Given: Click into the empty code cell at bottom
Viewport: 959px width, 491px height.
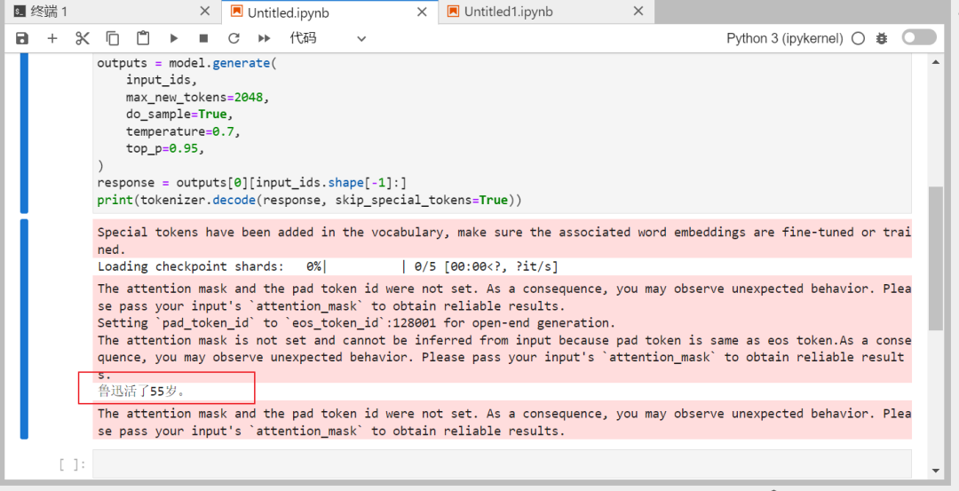Looking at the screenshot, I should pyautogui.click(x=502, y=464).
